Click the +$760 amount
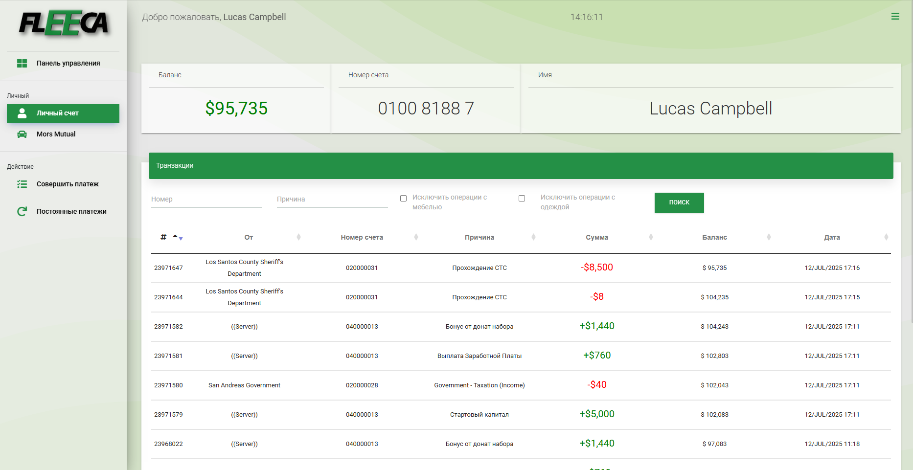Screen dimensions: 913x470 point(597,356)
